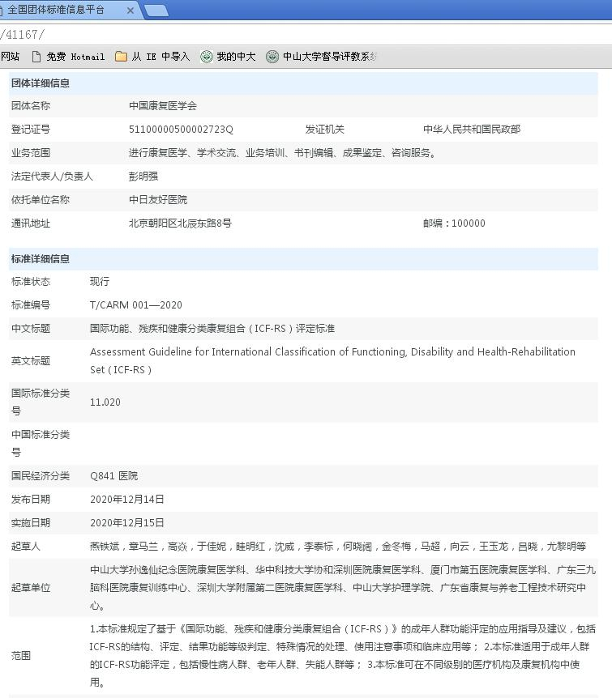612x698 pixels.
Task: Click the 国际标准分类号 label
Action: click(40, 402)
